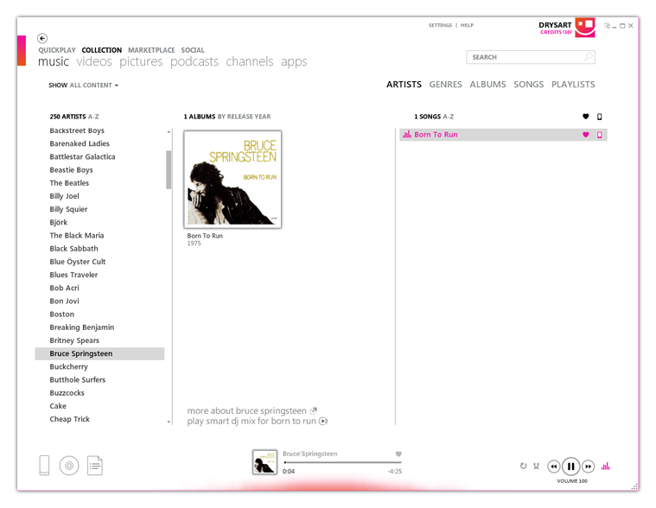Screen dimensions: 656x508
Task: Open the DRYSART profile tile icon
Action: (x=585, y=27)
